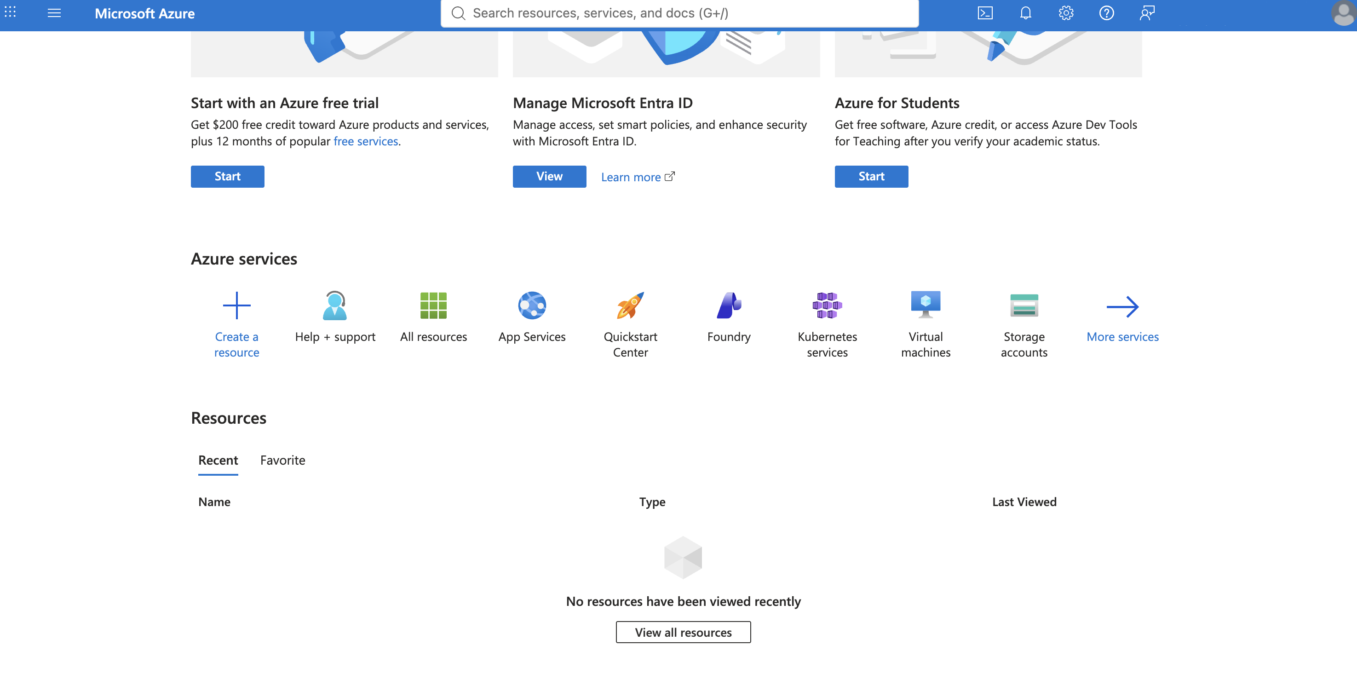This screenshot has width=1357, height=691.
Task: Click the More services text link
Action: pos(1122,337)
